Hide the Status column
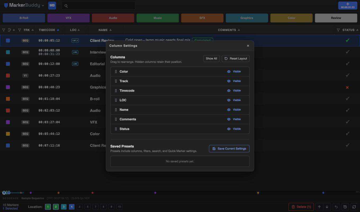This screenshot has width=360, height=212. click(234, 129)
